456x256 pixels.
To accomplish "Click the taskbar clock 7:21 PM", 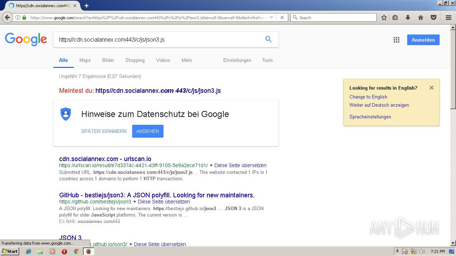I will (x=438, y=251).
